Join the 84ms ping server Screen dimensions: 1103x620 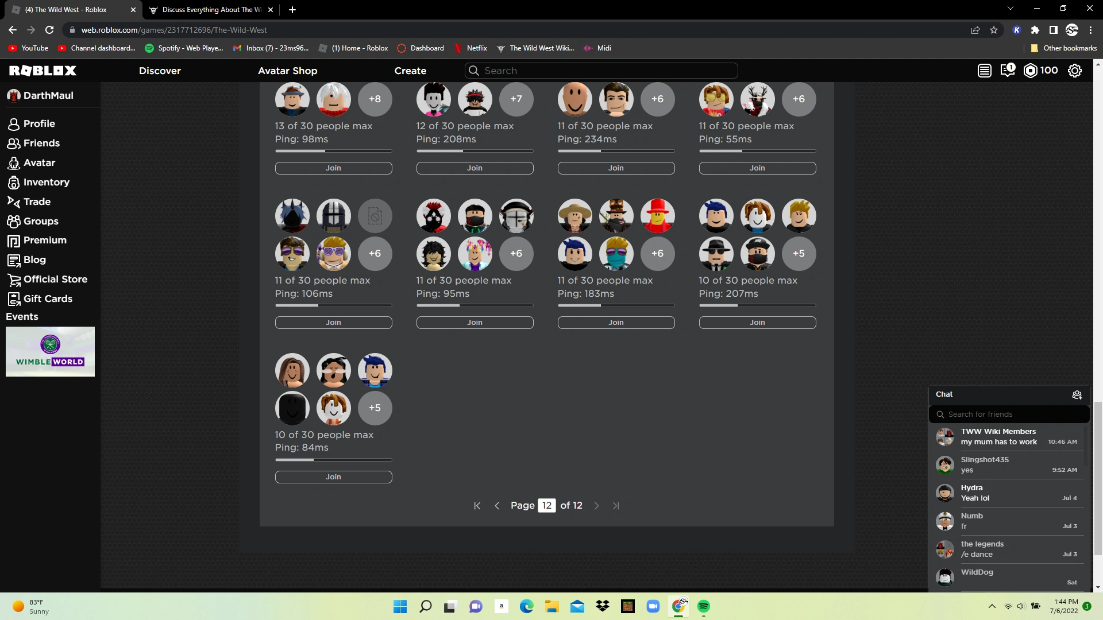point(333,477)
